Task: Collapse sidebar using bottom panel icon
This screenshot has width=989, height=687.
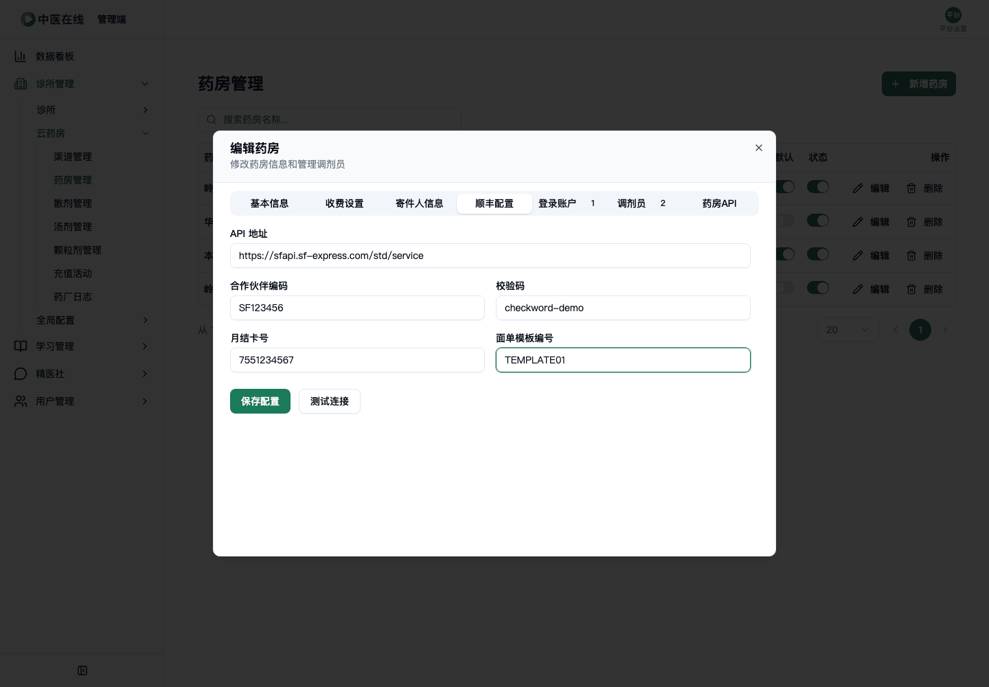Action: 82,671
